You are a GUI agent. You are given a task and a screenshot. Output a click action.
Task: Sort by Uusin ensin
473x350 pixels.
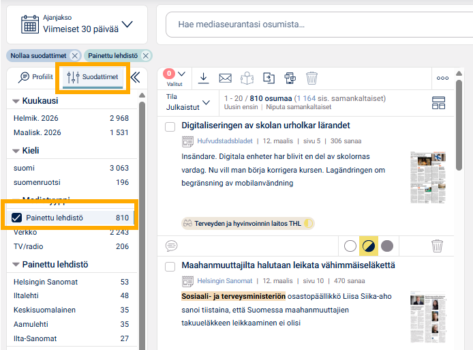(241, 107)
